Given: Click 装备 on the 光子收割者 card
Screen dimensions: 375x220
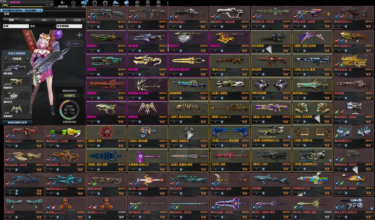Looking at the screenshot, I should pyautogui.click(x=285, y=51).
